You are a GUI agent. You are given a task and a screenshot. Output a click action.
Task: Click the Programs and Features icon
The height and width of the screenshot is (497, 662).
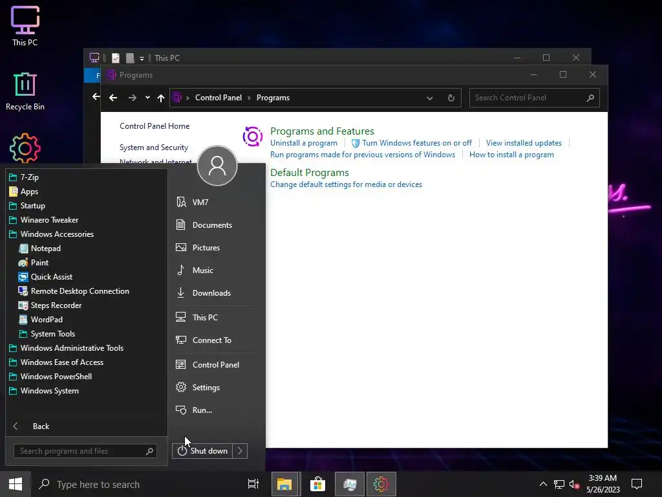(253, 137)
